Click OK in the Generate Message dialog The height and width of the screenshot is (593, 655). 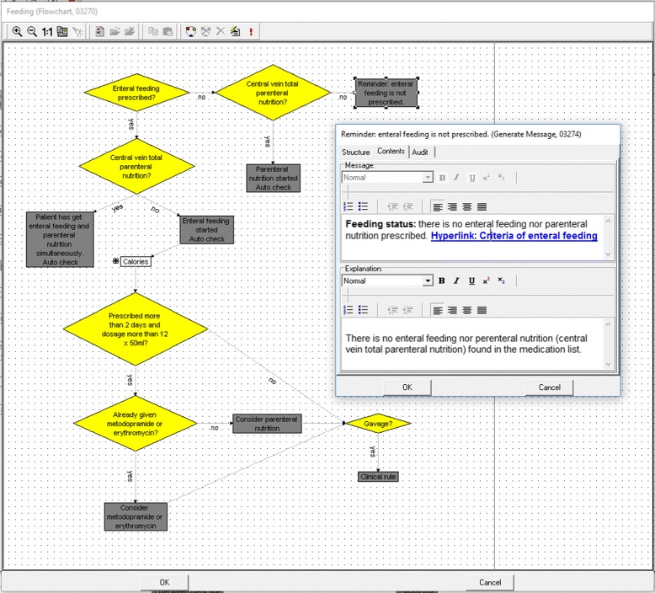pos(407,387)
